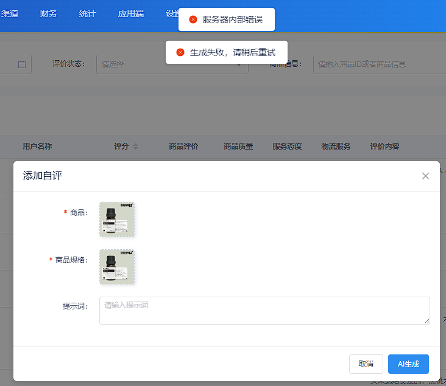Open the calendar date picker icon
The height and width of the screenshot is (386, 446).
22,64
